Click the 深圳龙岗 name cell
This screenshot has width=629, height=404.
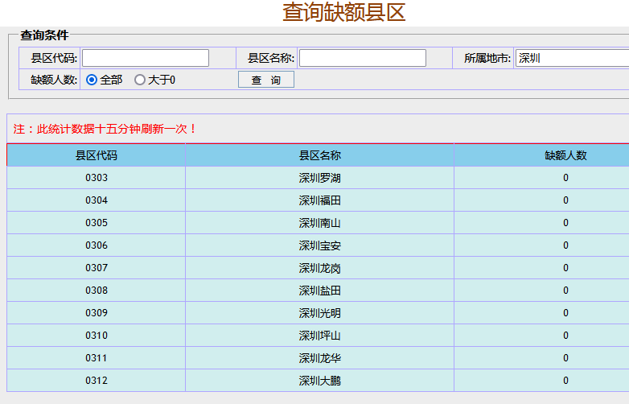pos(319,268)
